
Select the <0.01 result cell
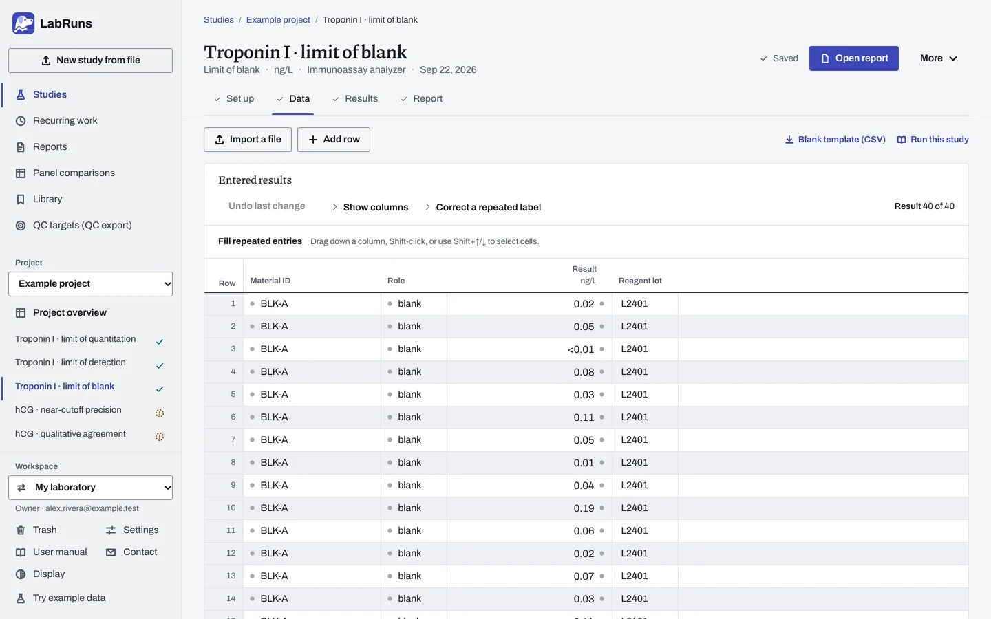530,349
